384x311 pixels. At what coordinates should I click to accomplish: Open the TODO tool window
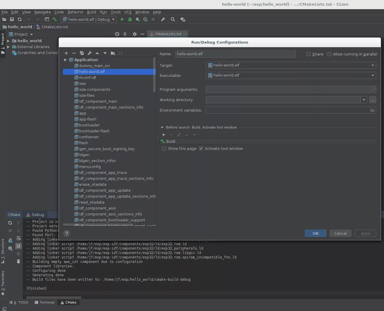point(19,302)
